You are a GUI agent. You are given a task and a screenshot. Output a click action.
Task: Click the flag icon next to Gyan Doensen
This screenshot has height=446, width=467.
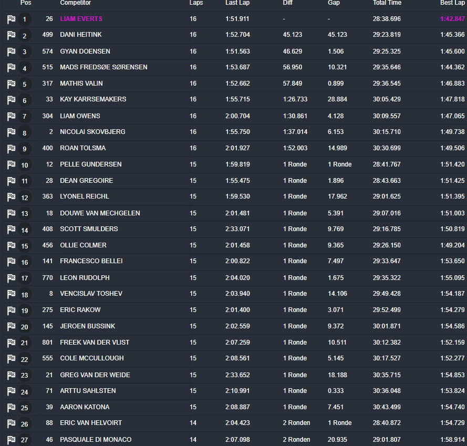tap(11, 51)
